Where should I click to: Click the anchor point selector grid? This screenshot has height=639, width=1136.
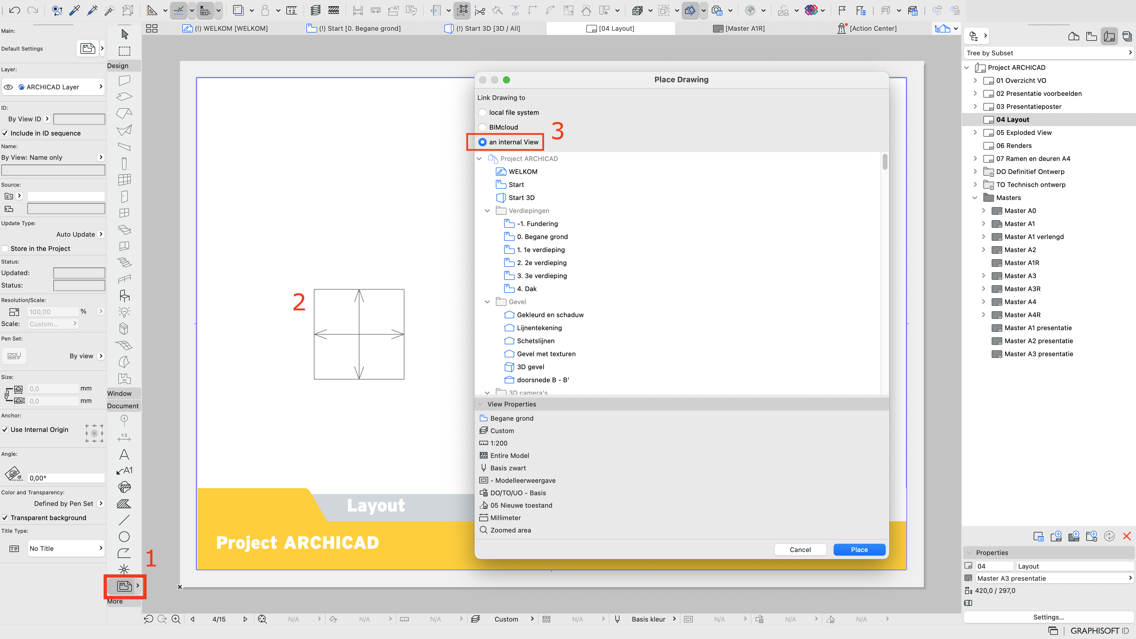pyautogui.click(x=94, y=433)
